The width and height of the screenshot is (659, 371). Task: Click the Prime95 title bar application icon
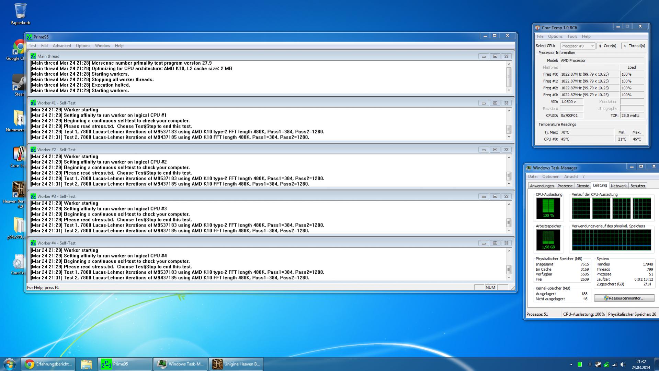29,37
